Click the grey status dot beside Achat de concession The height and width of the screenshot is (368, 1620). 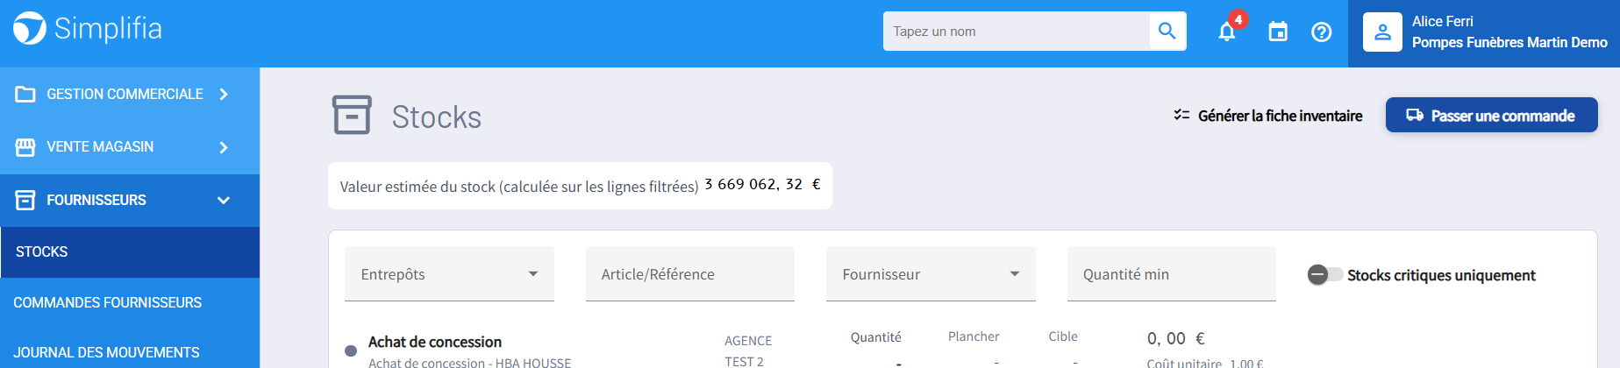[351, 350]
